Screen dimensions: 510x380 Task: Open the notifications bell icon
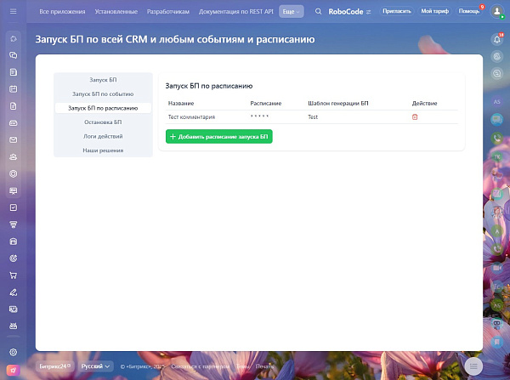[x=497, y=39]
